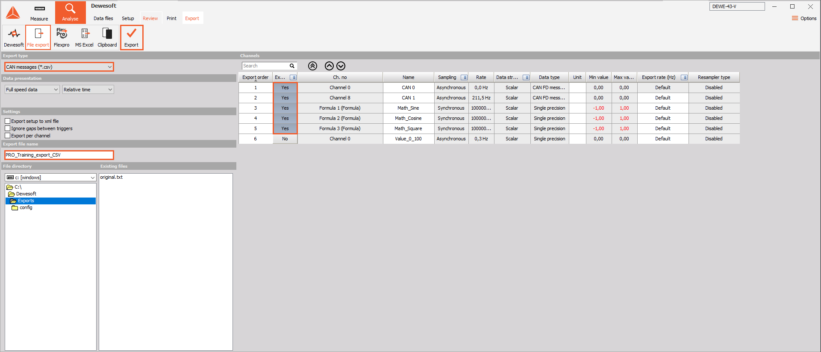Open the Data files tab

(x=103, y=18)
